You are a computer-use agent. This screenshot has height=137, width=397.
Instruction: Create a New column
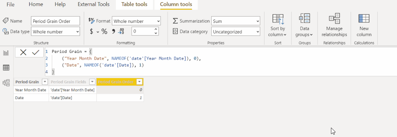[x=364, y=26]
